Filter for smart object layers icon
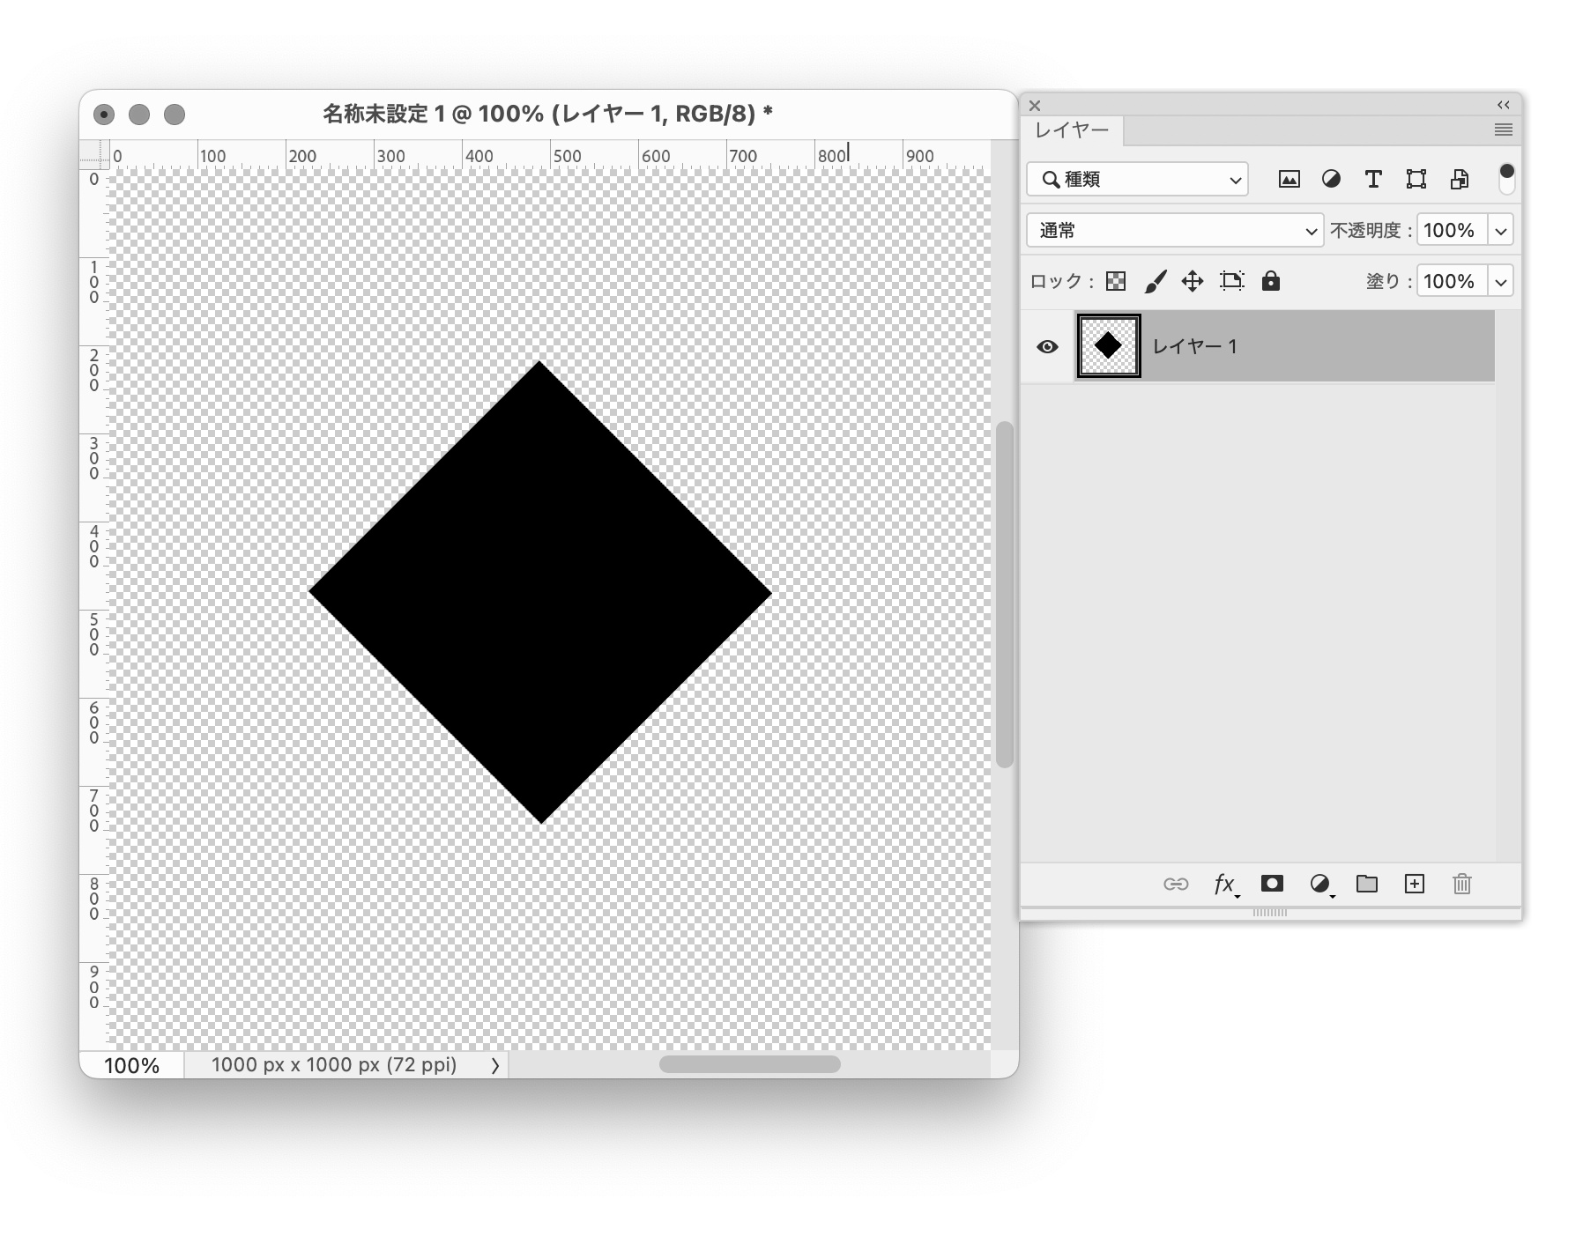This screenshot has width=1583, height=1244. 1459,179
